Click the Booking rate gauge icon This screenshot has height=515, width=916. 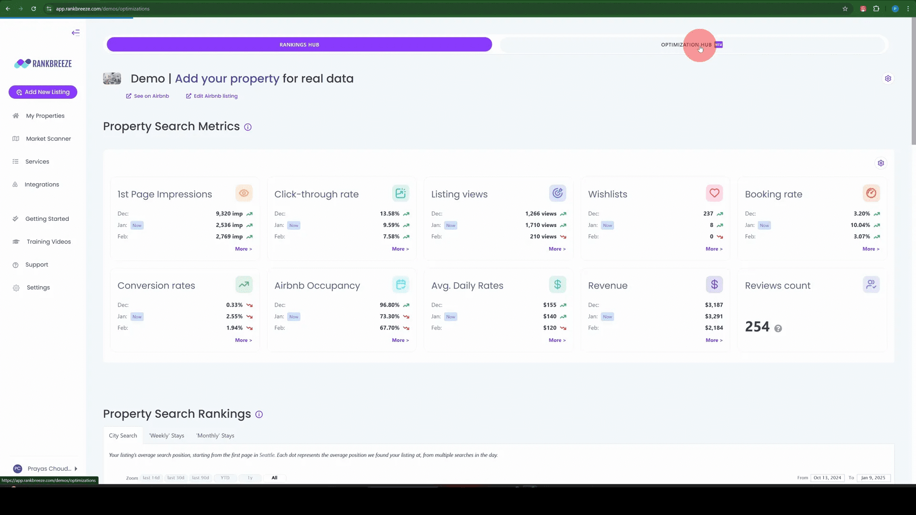(x=871, y=193)
